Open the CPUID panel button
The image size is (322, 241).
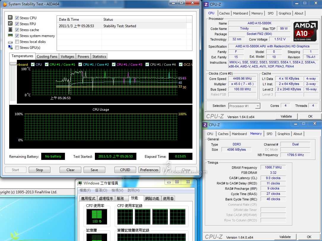(125, 170)
